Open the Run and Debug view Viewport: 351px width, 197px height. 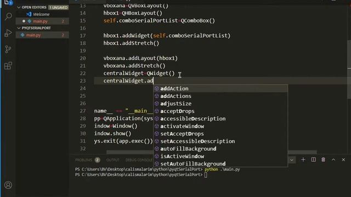coord(8,33)
